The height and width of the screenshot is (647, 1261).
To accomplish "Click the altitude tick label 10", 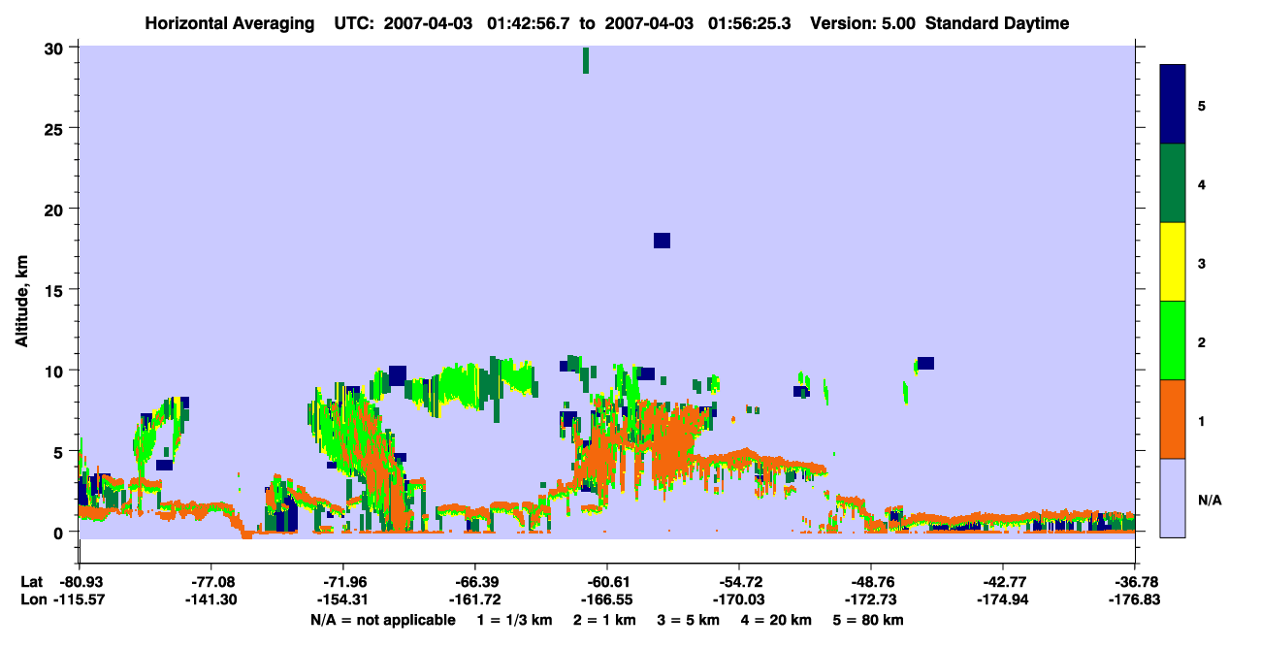I will click(x=56, y=371).
